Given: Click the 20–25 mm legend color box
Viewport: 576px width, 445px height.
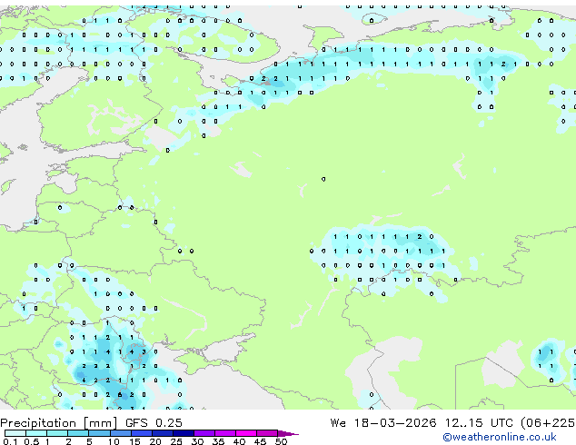Looking at the screenshot, I should point(163,433).
